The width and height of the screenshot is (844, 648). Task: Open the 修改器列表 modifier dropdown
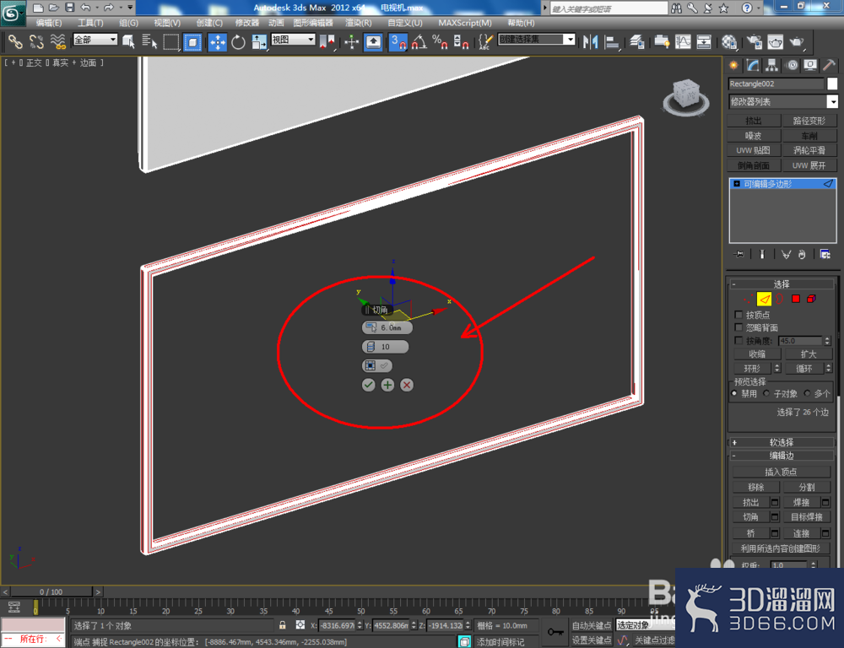click(x=782, y=101)
